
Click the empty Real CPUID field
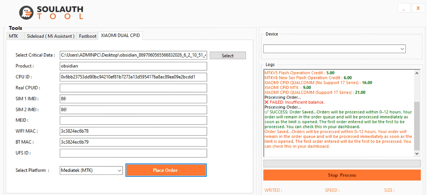[x=133, y=88]
